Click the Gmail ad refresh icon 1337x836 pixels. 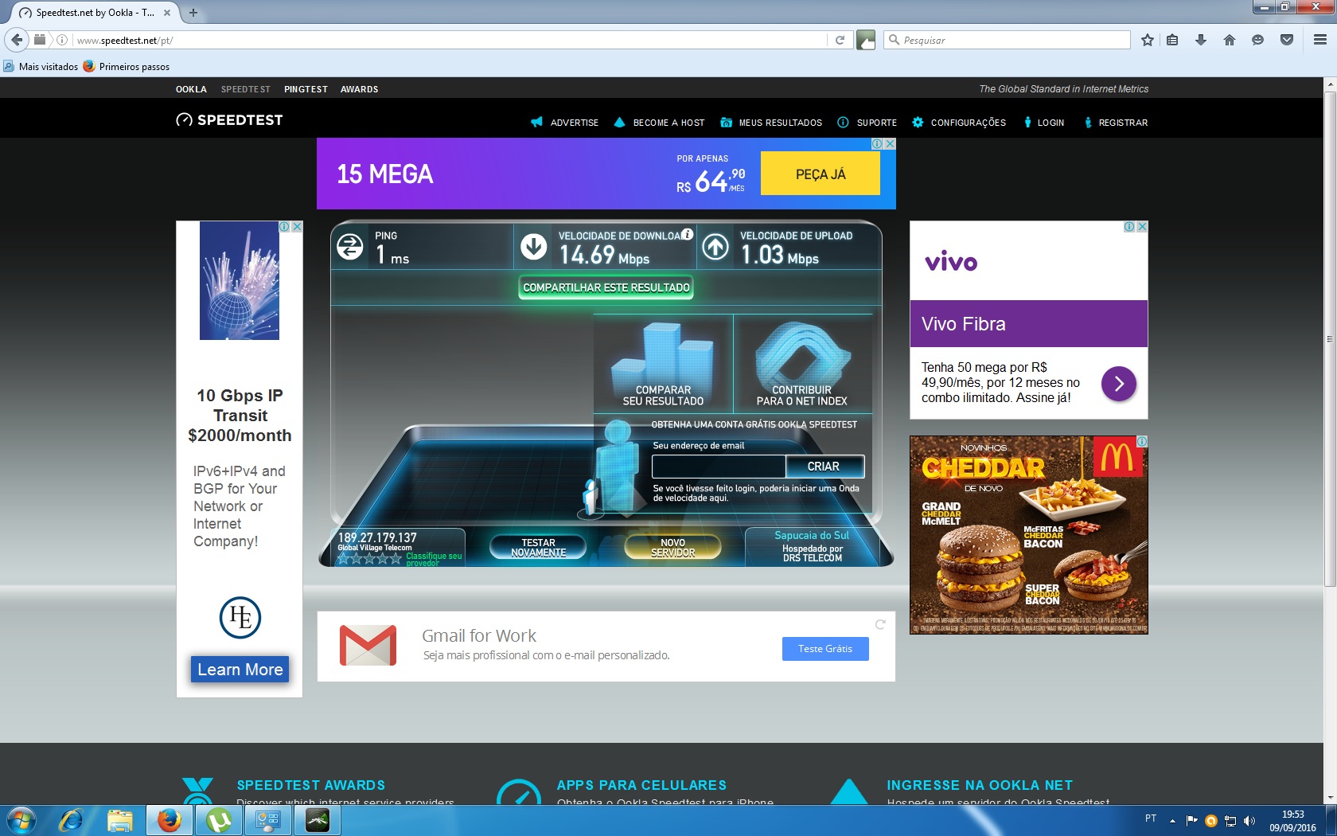[x=880, y=624]
